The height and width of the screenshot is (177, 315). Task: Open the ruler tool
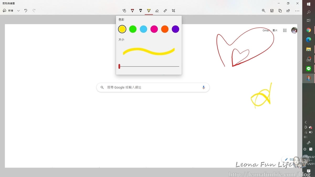165,11
